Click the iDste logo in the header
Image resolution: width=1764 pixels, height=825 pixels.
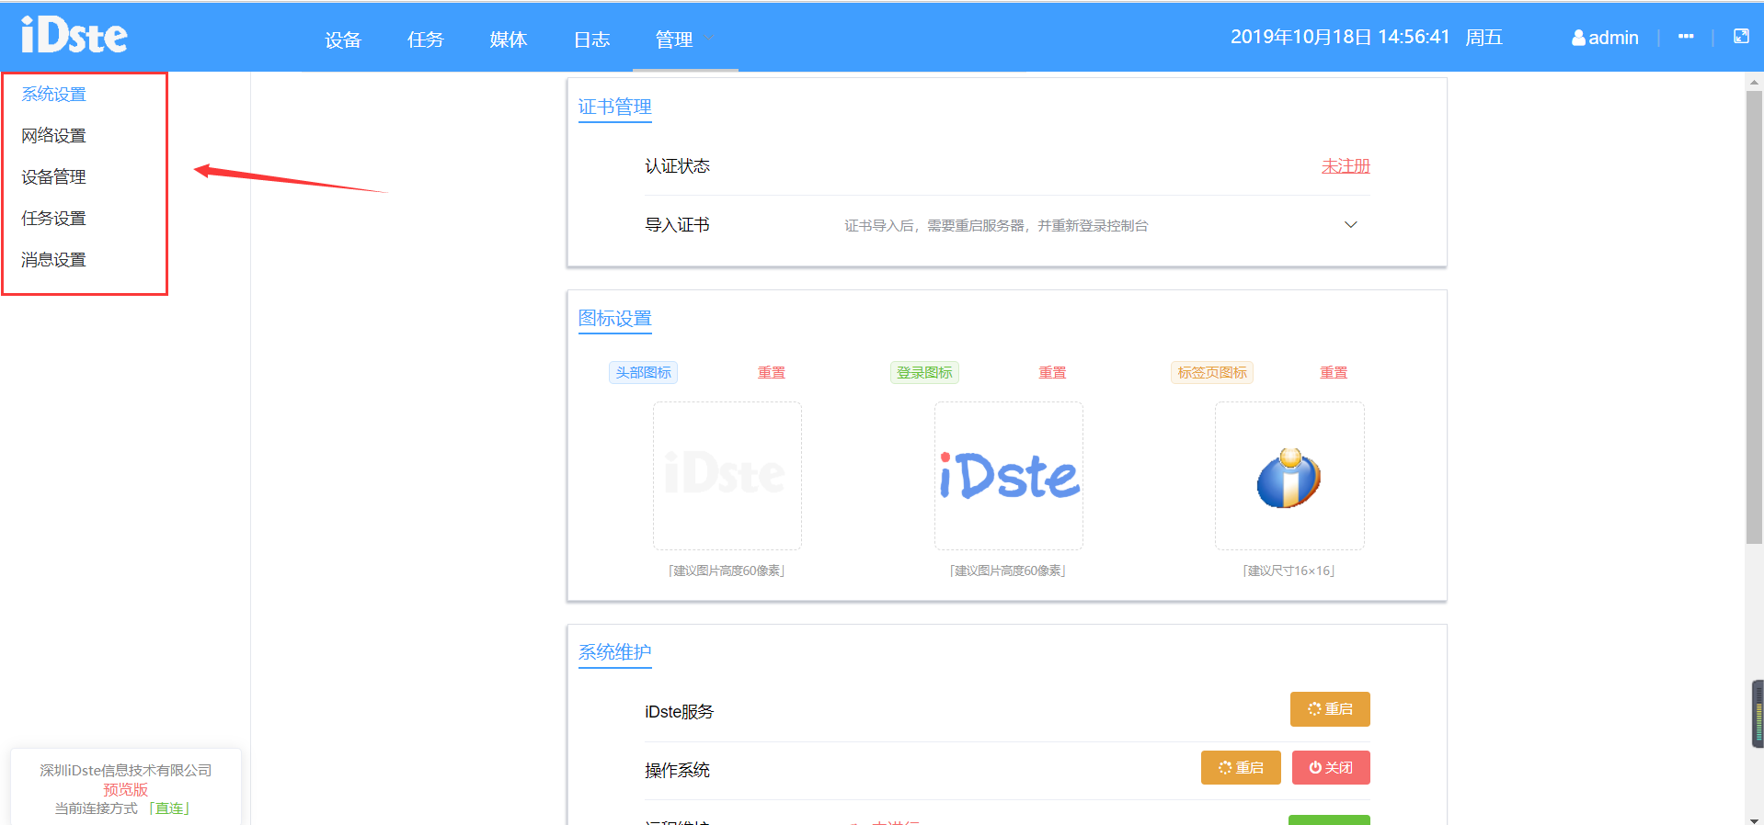coord(74,36)
